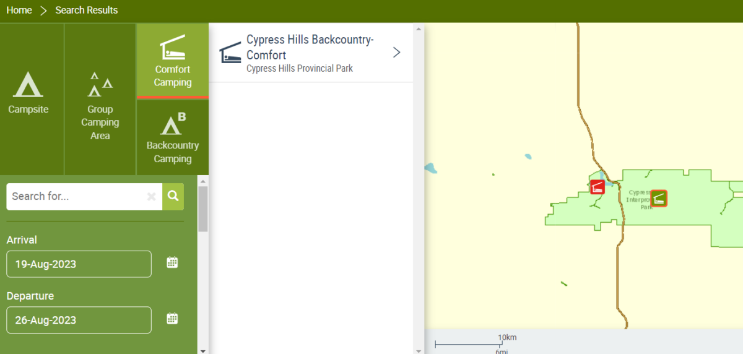Click the red comfort camping map marker

coord(597,187)
